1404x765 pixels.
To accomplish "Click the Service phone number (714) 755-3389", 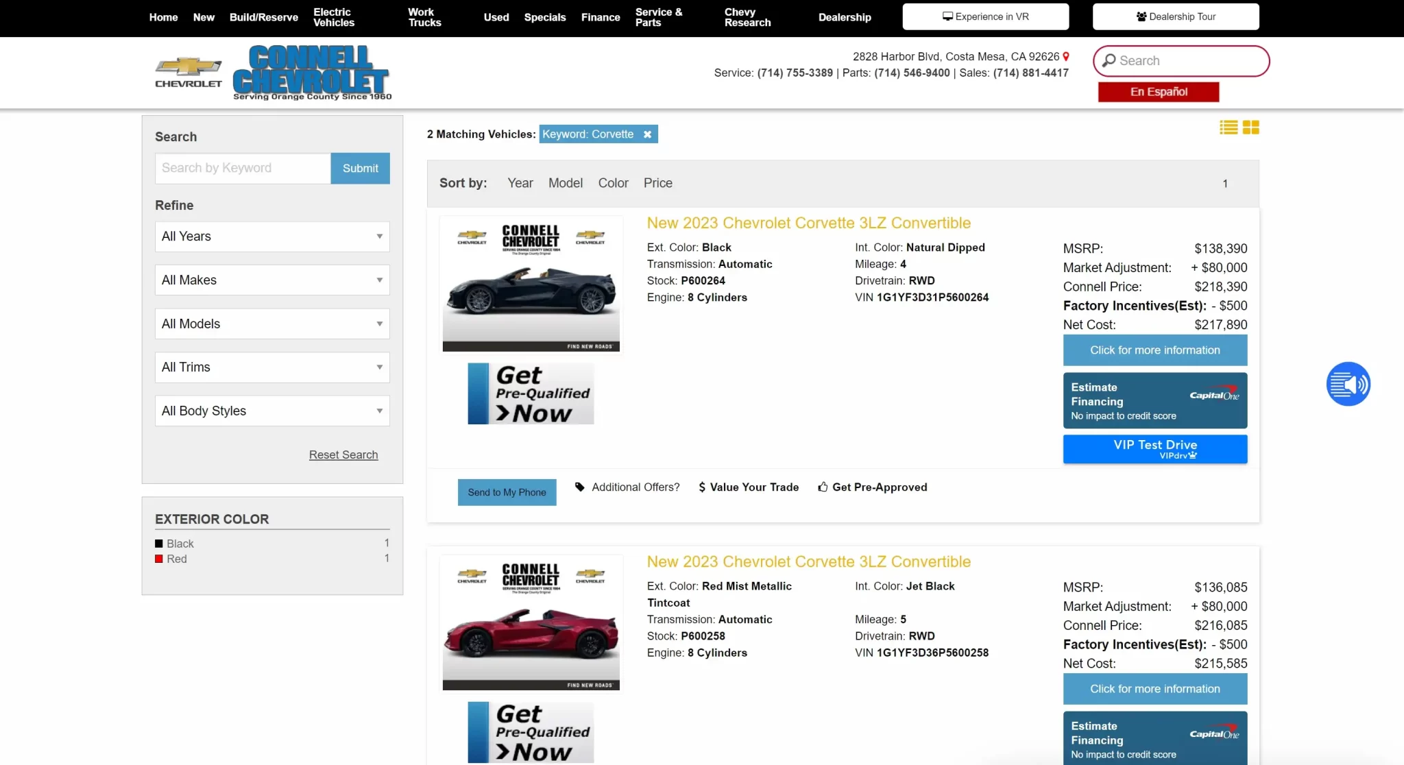I will [x=795, y=73].
